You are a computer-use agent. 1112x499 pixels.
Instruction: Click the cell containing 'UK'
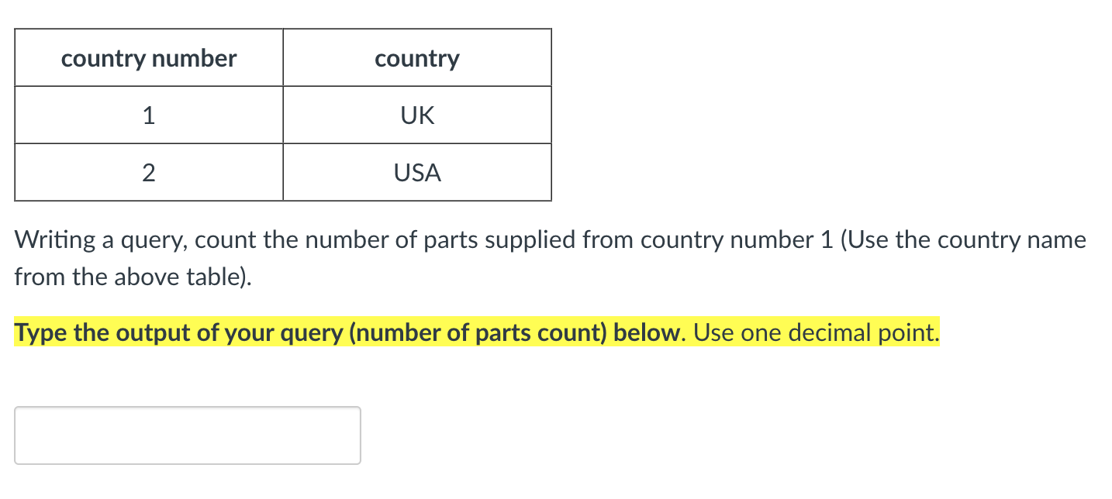coord(416,115)
